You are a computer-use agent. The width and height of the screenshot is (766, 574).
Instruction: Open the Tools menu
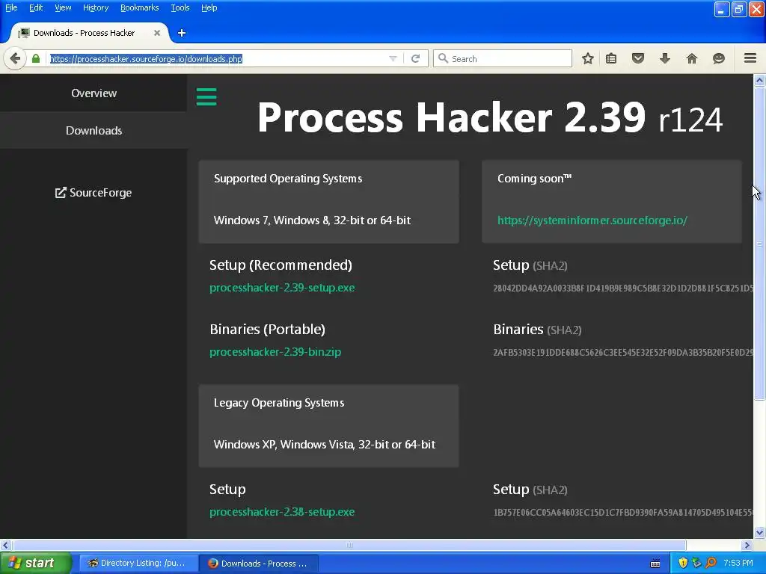pyautogui.click(x=180, y=7)
